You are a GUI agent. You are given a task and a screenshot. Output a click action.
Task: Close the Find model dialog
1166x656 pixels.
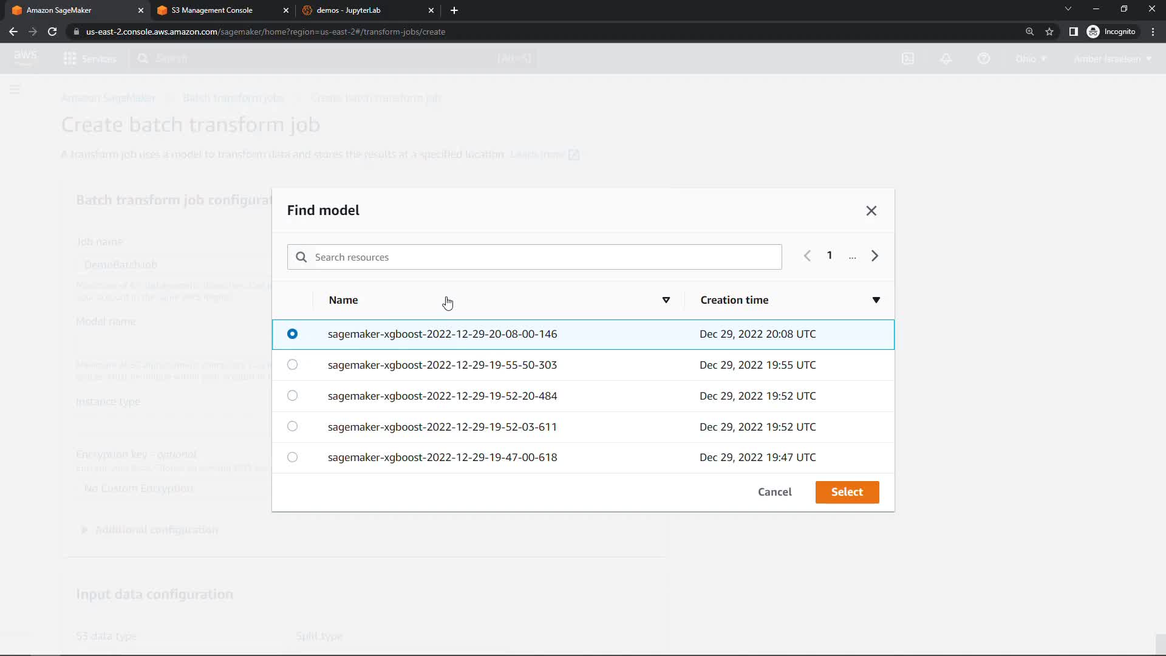coord(871,211)
